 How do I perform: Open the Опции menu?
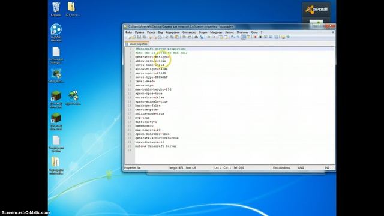point(203,32)
